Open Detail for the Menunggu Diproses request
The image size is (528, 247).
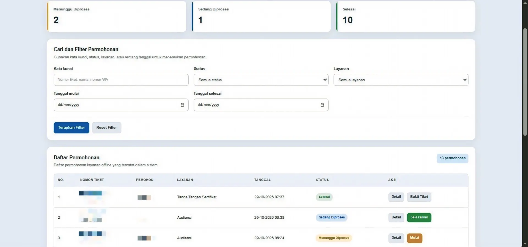(x=396, y=238)
